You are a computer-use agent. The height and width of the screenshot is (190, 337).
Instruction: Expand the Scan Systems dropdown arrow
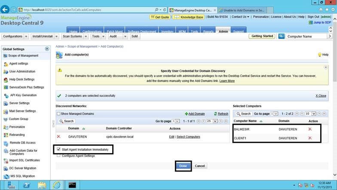coord(86,36)
